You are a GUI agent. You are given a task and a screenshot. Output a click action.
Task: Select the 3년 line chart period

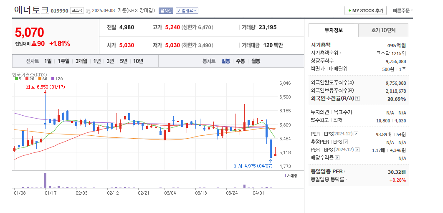coord(110,61)
